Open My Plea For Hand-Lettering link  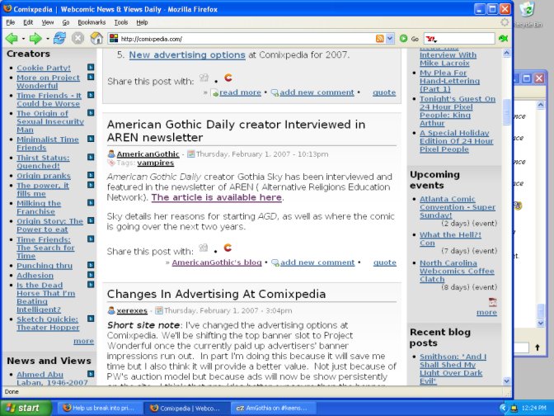click(449, 81)
